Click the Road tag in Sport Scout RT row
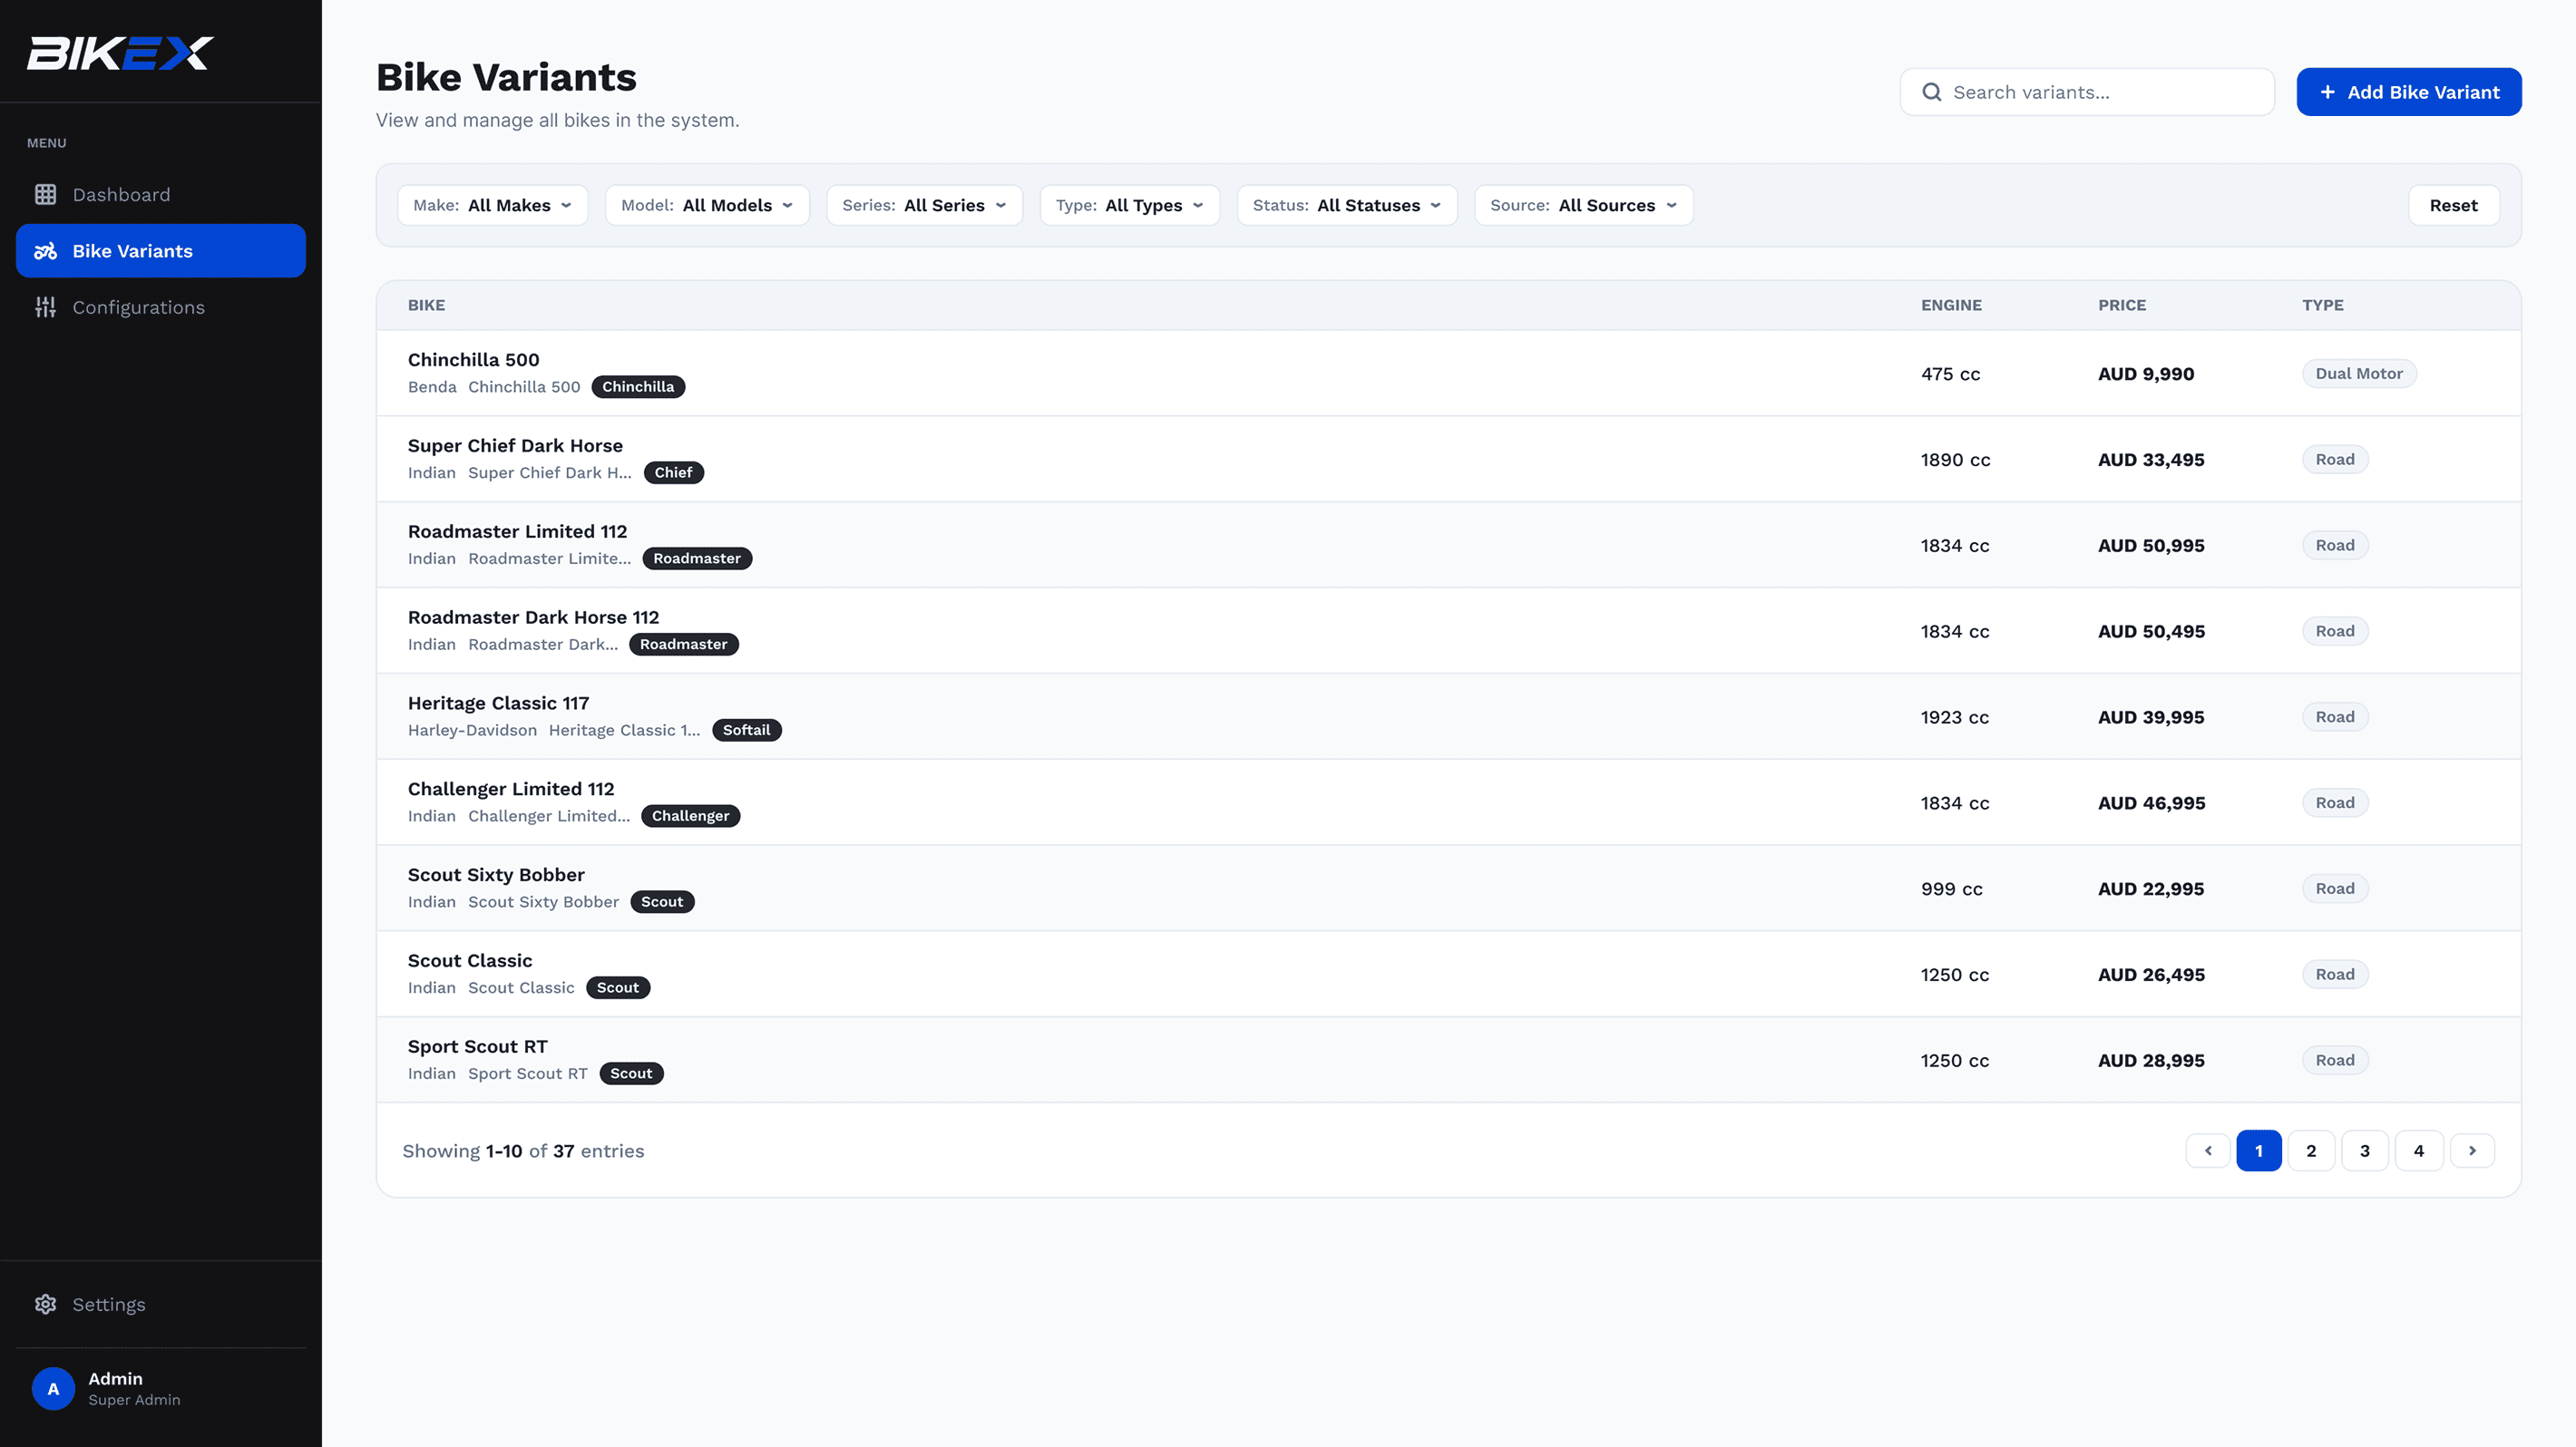 coord(2335,1060)
